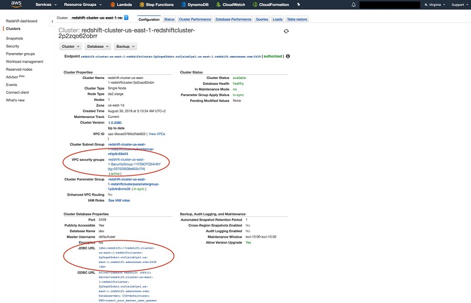Switch to the Status tab
The width and height of the screenshot is (471, 303).
pos(169,19)
